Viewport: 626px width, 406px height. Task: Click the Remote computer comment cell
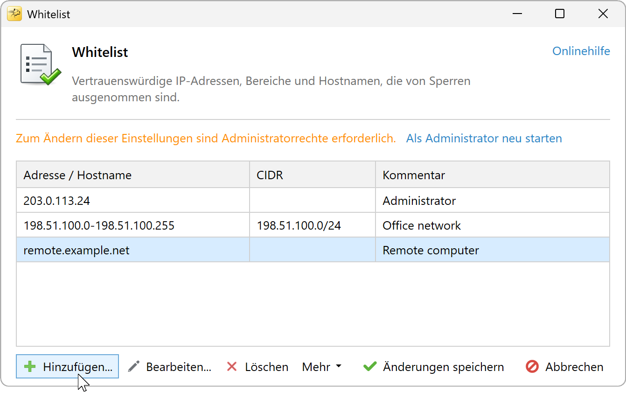493,250
